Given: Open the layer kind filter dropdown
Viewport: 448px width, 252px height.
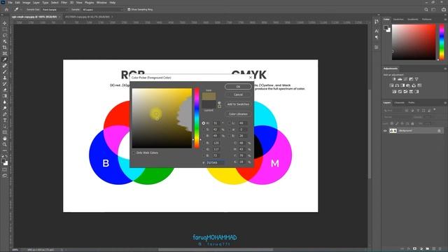Looking at the screenshot, I should (393, 111).
